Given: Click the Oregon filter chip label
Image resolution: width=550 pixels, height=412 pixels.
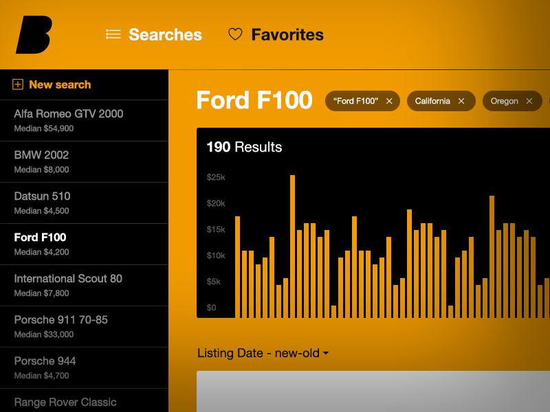Looking at the screenshot, I should click(x=504, y=101).
